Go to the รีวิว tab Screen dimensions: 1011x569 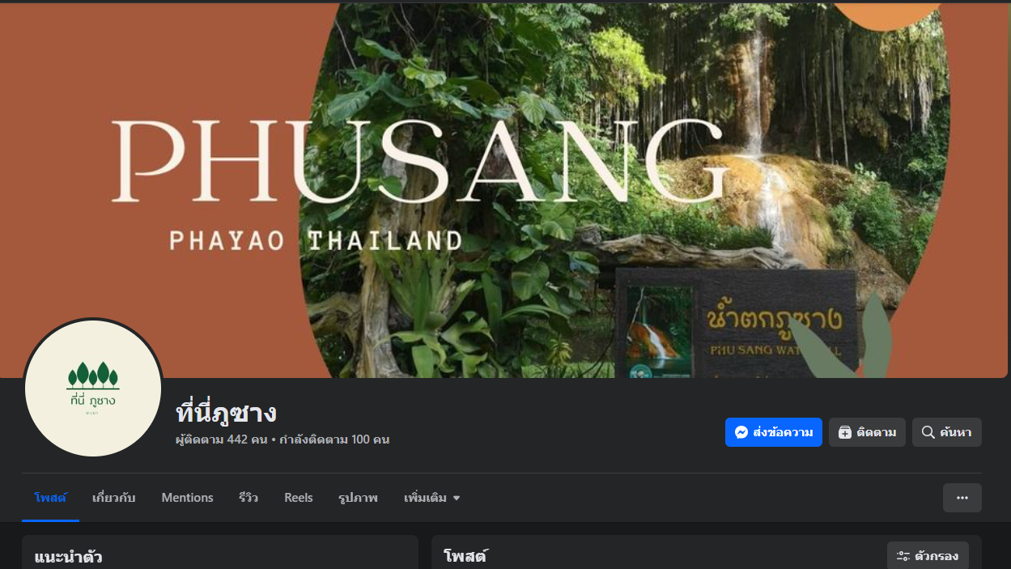coord(249,498)
